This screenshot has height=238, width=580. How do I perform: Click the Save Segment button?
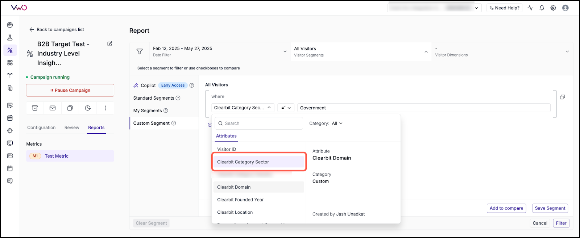(x=550, y=208)
